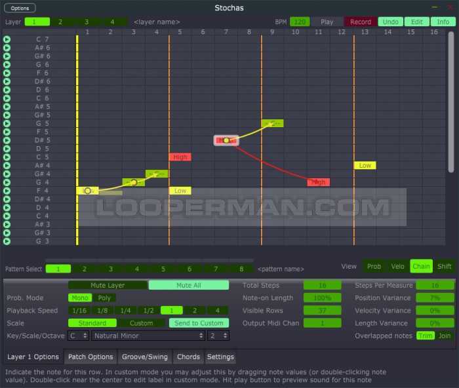459x388 pixels.
Task: Switch Scale to Custom
Action: (142, 323)
